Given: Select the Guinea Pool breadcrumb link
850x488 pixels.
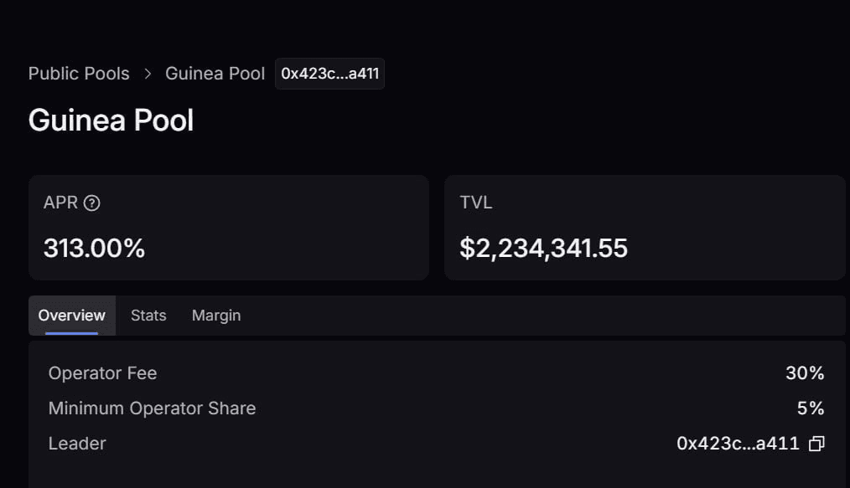Looking at the screenshot, I should click(215, 74).
